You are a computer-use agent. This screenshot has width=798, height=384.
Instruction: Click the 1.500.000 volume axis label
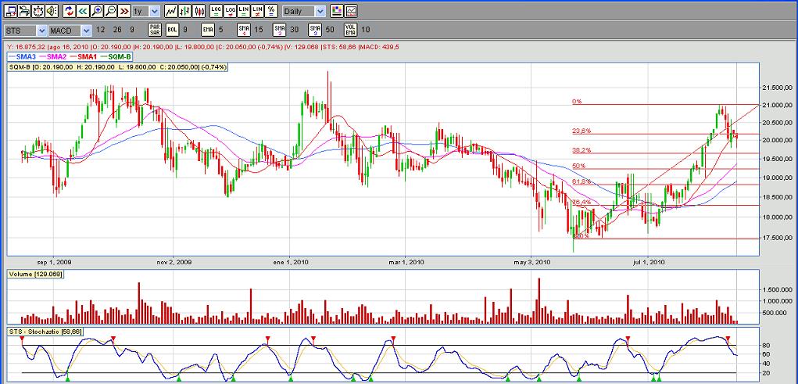(776, 289)
